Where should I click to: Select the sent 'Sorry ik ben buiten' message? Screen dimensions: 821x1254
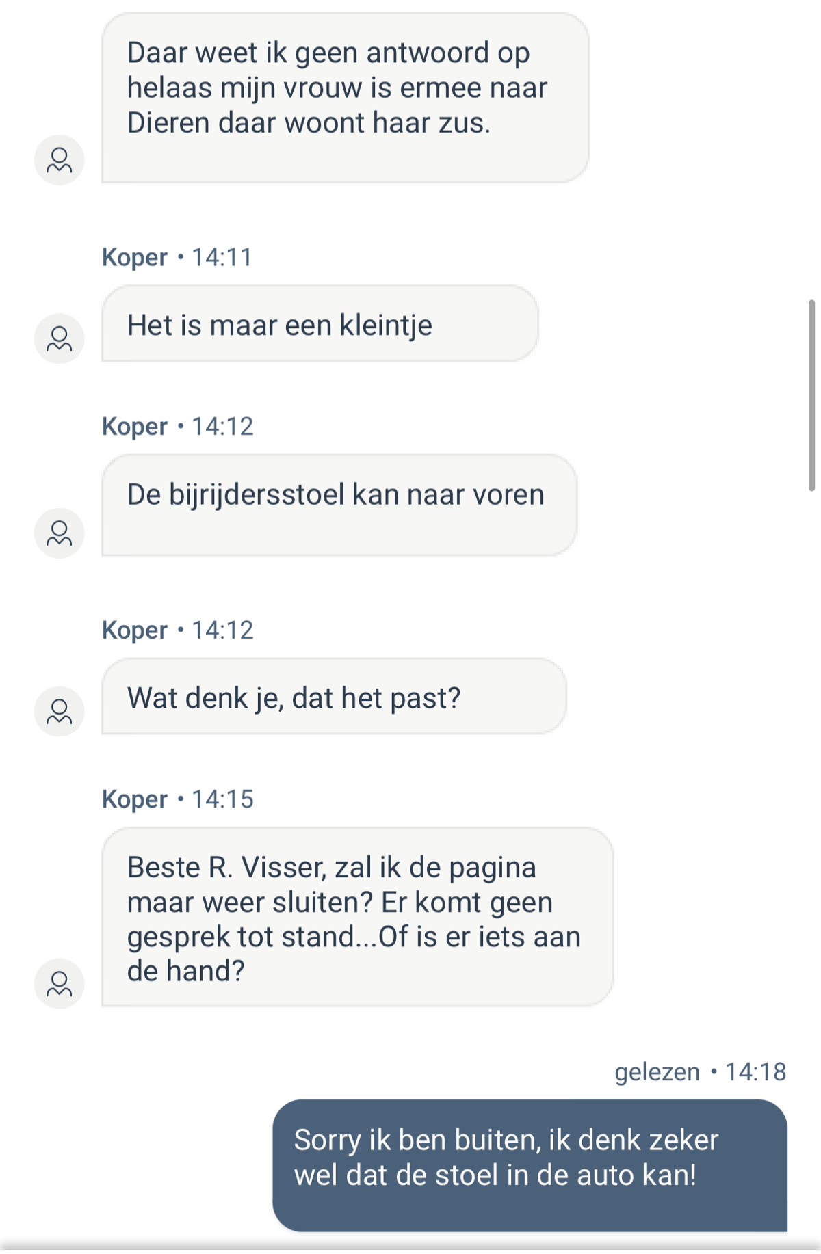tap(530, 1166)
